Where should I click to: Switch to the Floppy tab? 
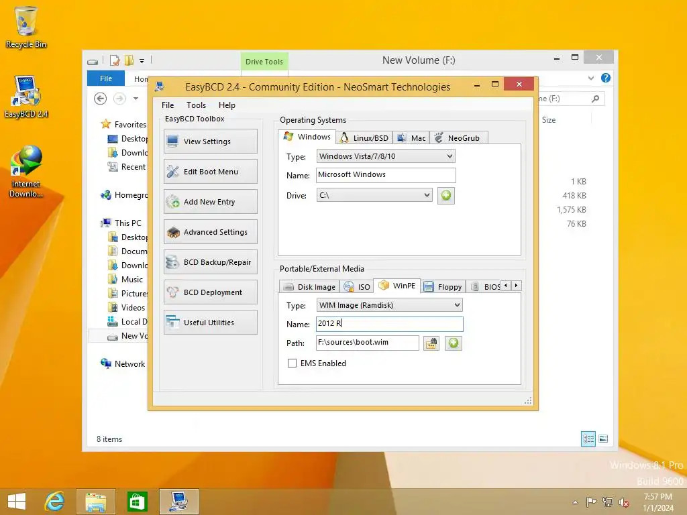pos(443,287)
